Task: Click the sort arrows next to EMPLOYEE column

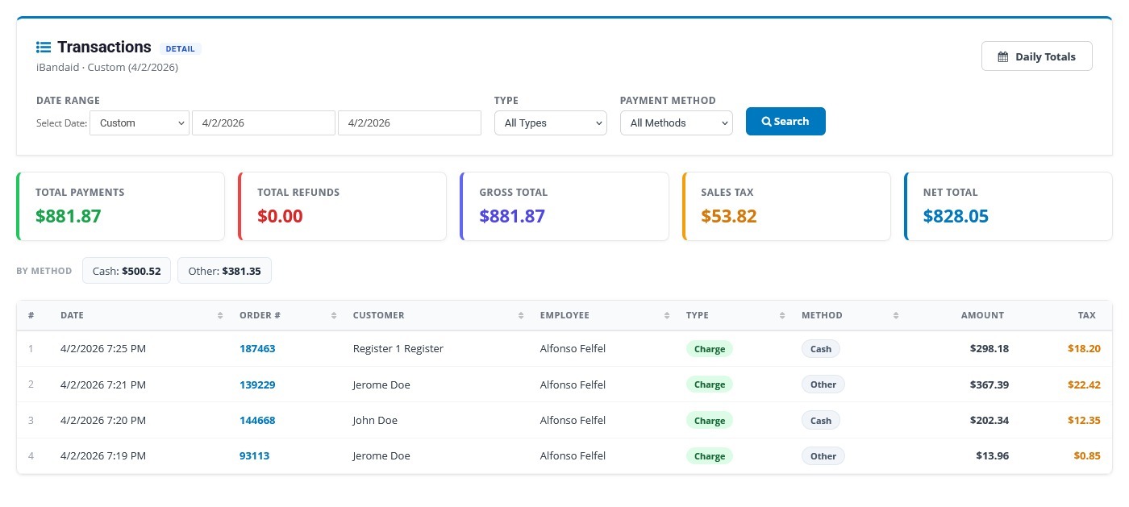Action: [665, 315]
